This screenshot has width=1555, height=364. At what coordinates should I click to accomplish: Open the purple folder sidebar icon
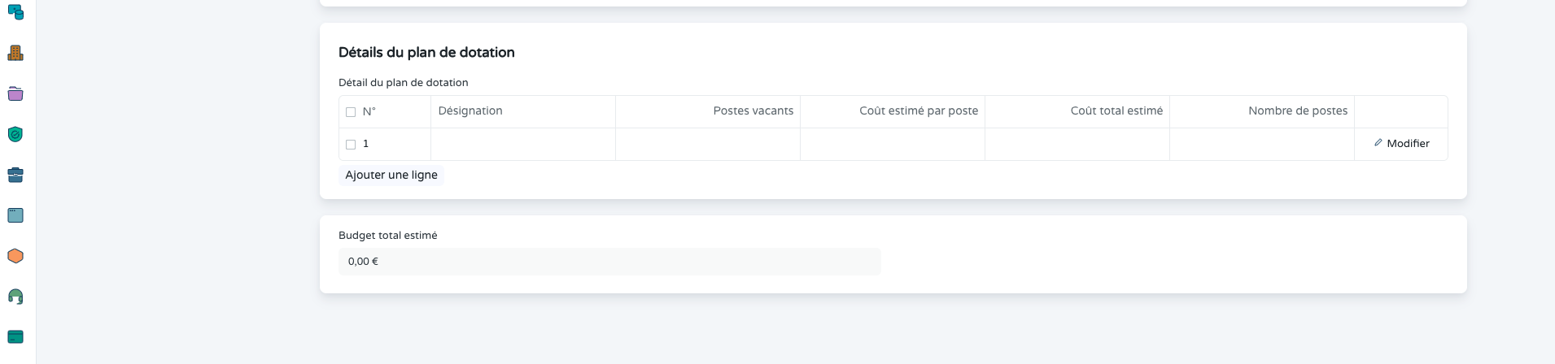tap(15, 94)
